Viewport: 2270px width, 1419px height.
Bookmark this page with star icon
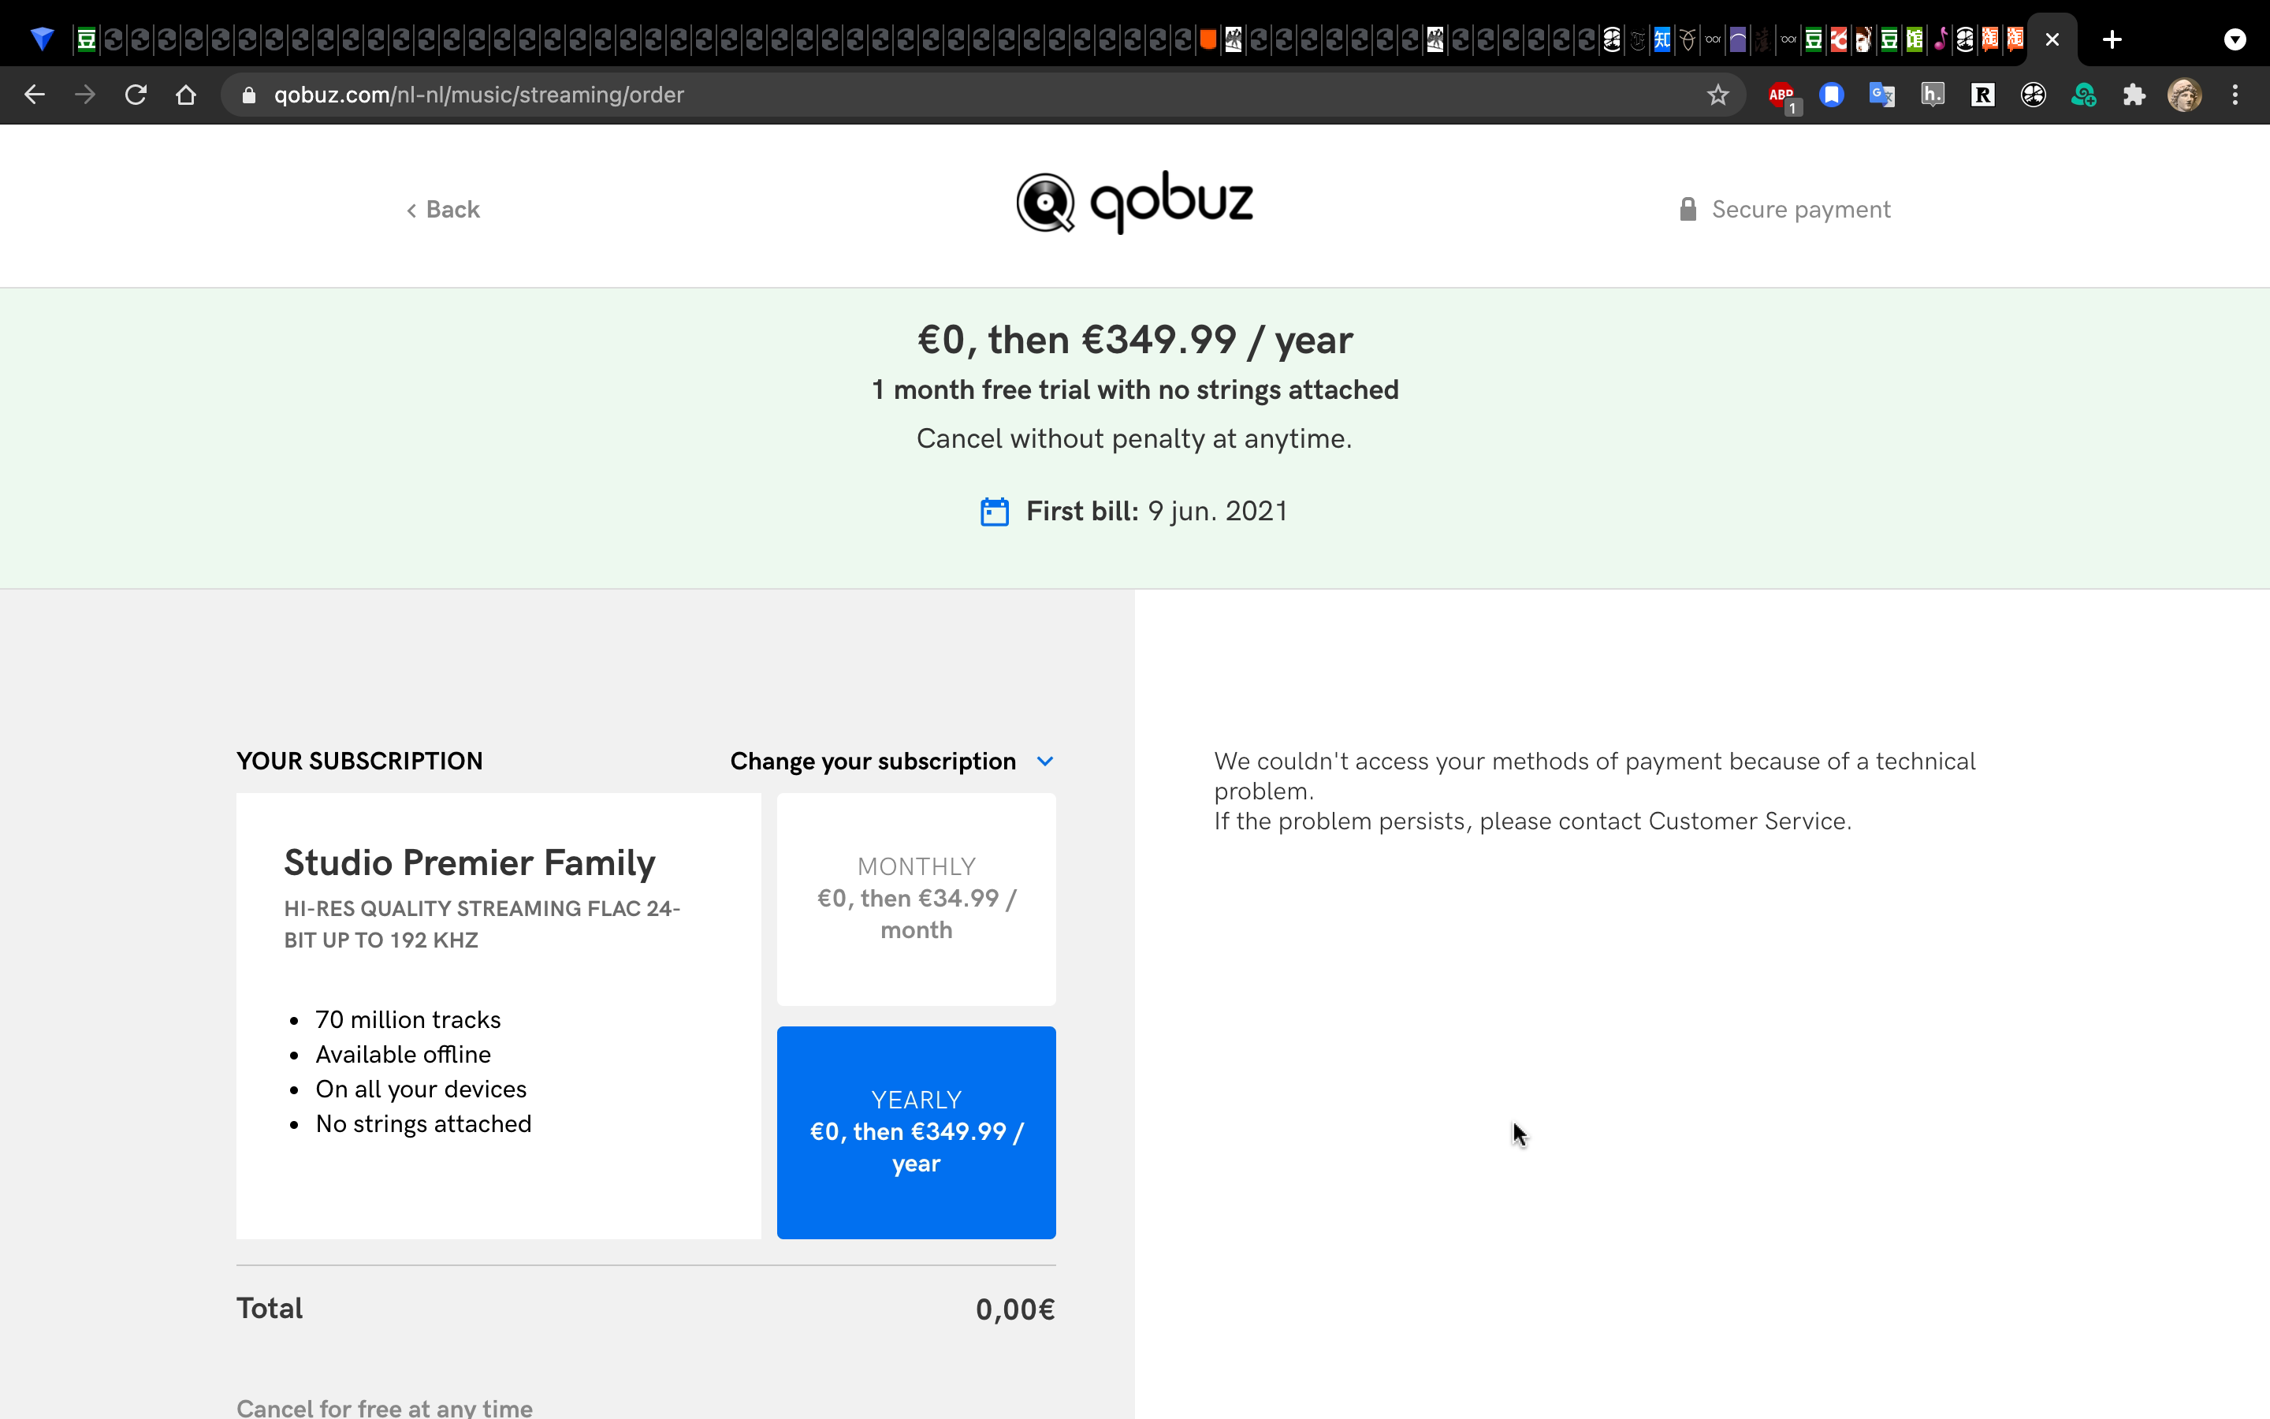coord(1717,95)
